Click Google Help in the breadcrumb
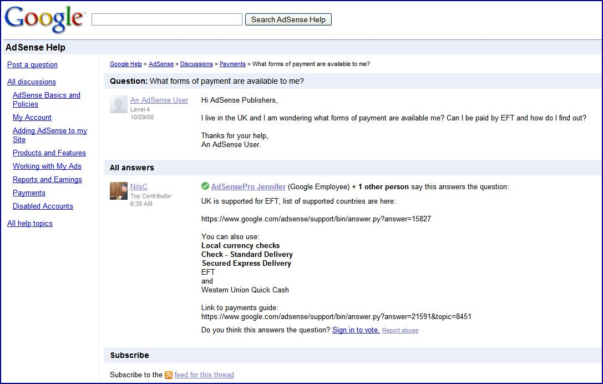Viewport: 603px width, 384px height. click(126, 64)
